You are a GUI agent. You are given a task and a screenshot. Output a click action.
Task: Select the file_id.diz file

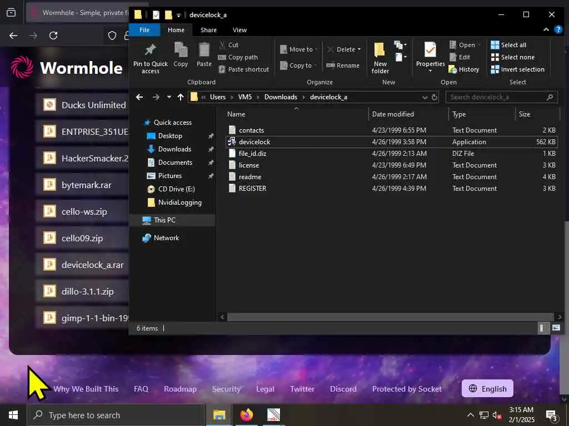pos(392,153)
